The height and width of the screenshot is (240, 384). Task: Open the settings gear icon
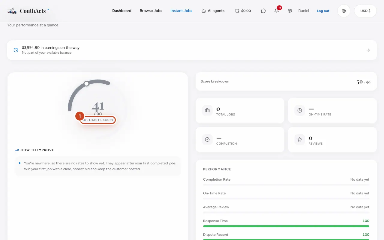tap(290, 11)
